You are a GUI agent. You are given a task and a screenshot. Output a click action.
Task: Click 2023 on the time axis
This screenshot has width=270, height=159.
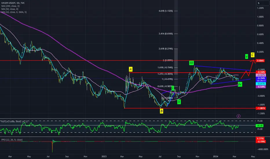(x=104, y=157)
